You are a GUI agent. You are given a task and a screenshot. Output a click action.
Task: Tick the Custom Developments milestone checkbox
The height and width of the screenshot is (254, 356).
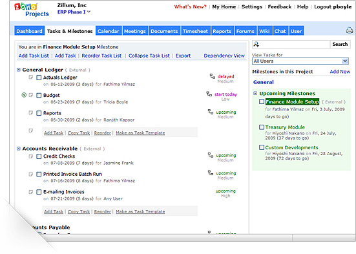click(262, 147)
